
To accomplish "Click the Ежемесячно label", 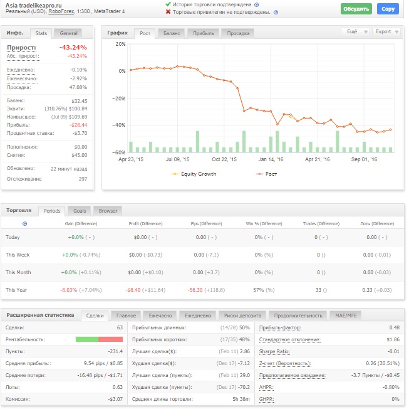I will pyautogui.click(x=22, y=78).
